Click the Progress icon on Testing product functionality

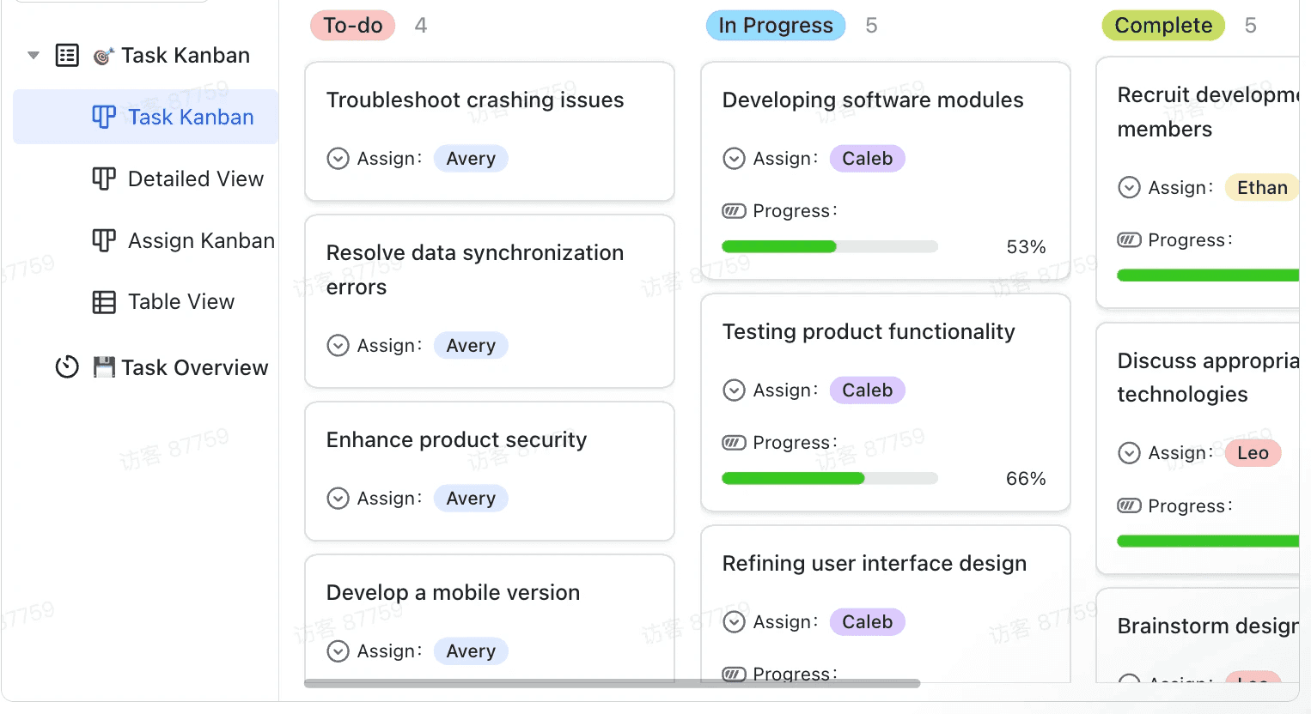pyautogui.click(x=735, y=442)
